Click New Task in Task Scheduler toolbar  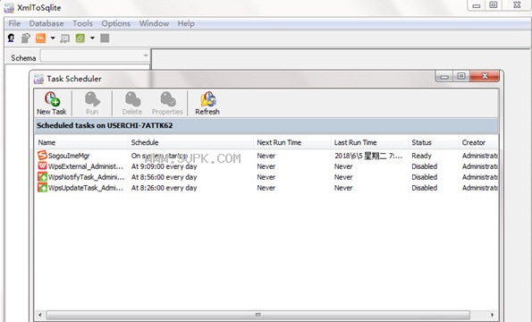[x=52, y=103]
